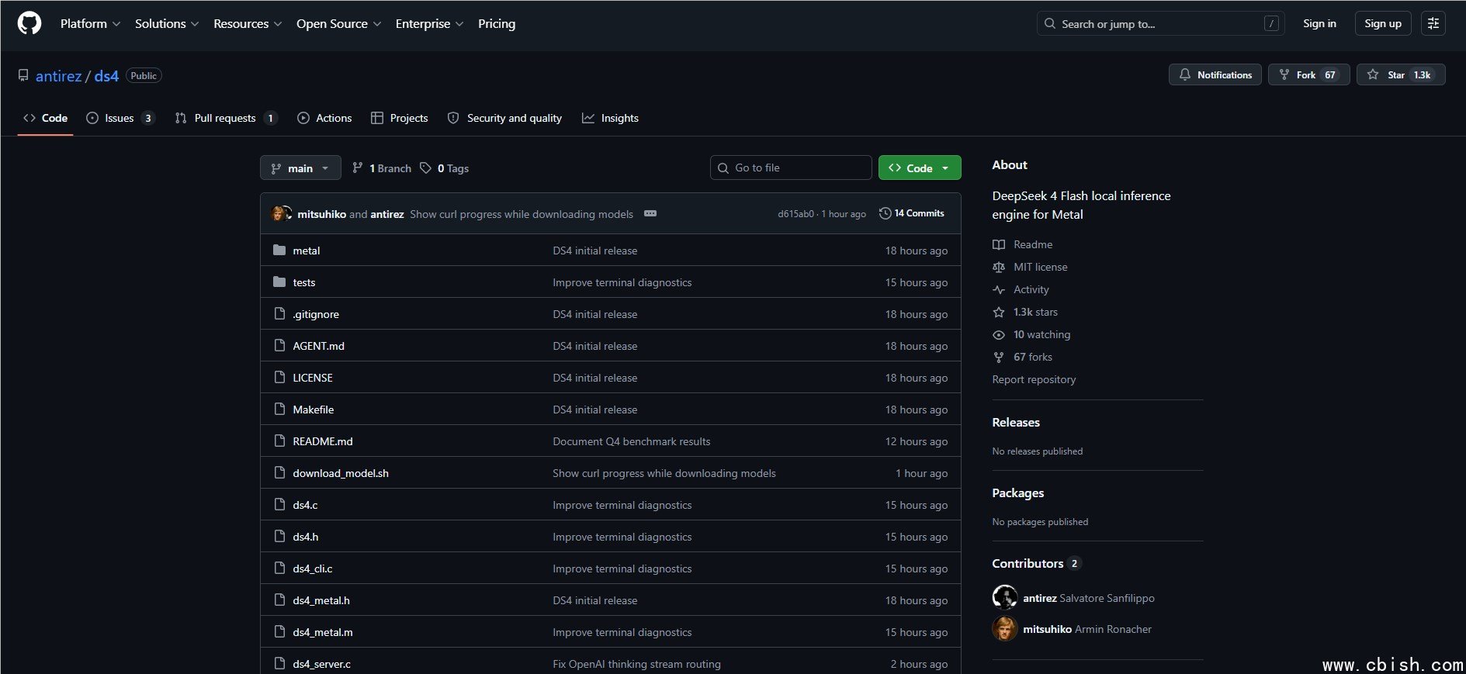
Task: Open the green Code dropdown
Action: pyautogui.click(x=920, y=168)
